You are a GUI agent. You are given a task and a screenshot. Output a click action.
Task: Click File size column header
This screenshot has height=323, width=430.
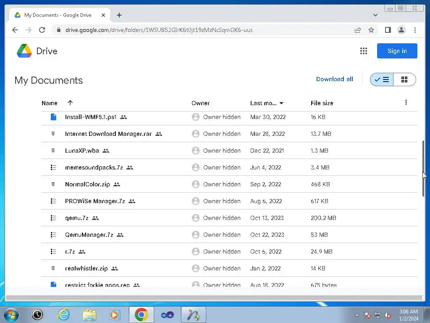[322, 103]
